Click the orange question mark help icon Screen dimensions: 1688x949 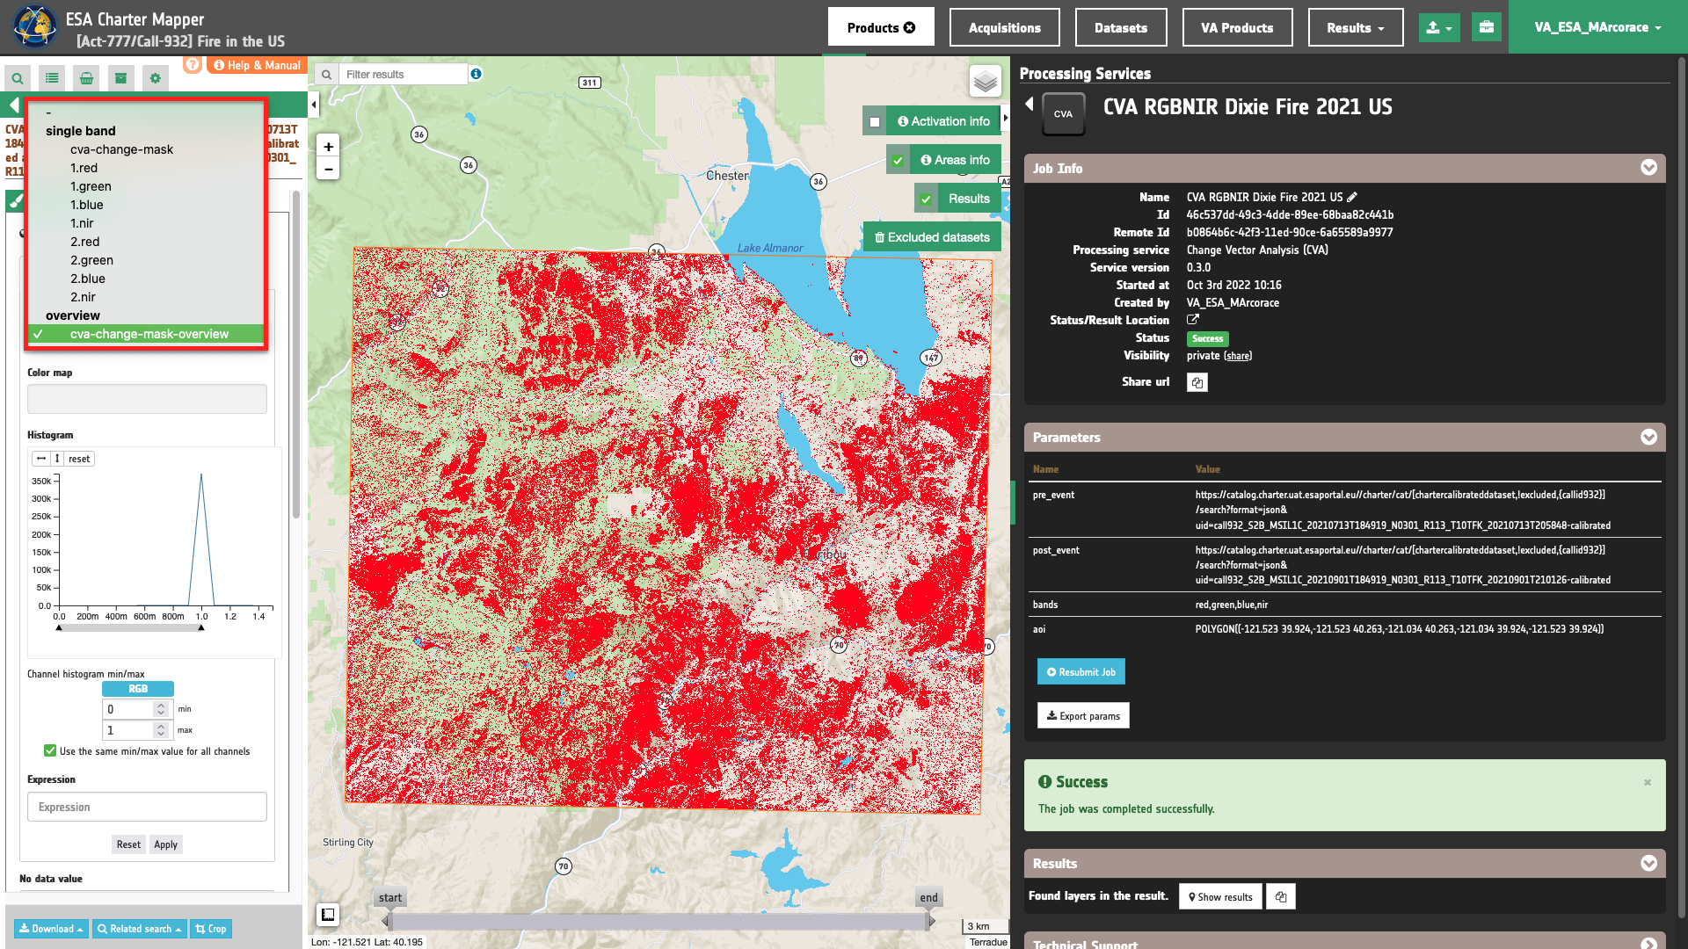coord(193,64)
